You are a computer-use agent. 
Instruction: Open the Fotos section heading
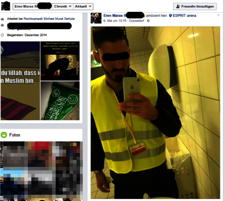tap(15, 135)
